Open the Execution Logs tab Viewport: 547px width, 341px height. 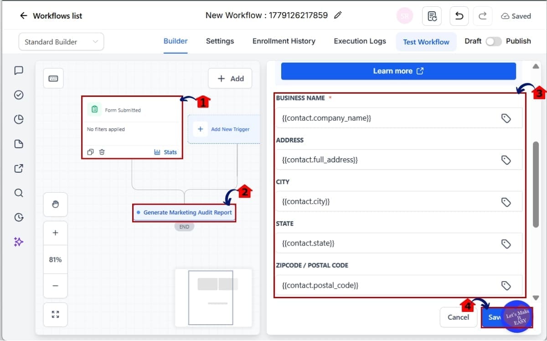click(360, 41)
